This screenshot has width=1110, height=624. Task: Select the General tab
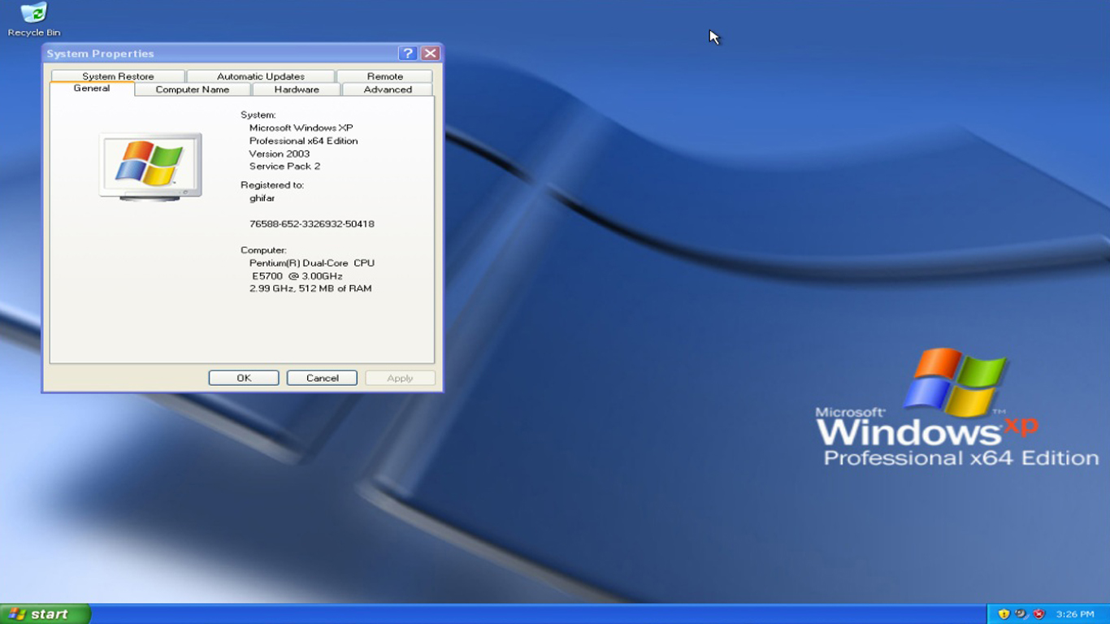point(92,89)
